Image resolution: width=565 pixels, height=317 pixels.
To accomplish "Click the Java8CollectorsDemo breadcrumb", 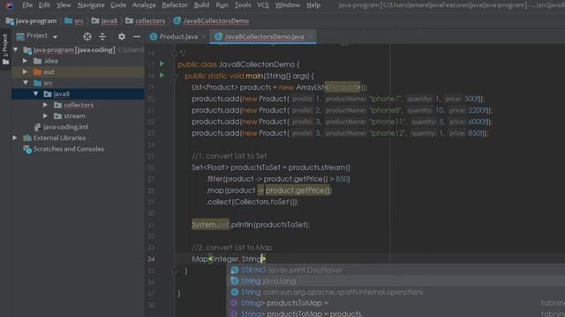I will (x=211, y=21).
